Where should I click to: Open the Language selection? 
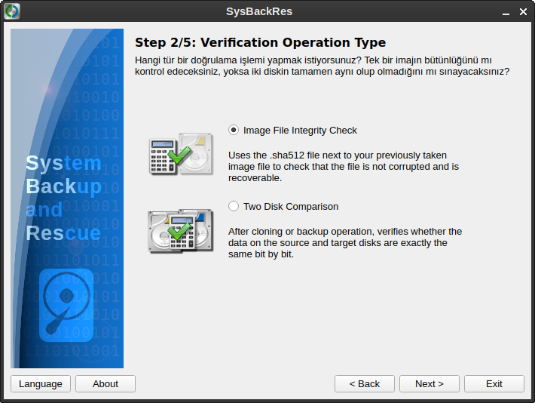pos(41,383)
